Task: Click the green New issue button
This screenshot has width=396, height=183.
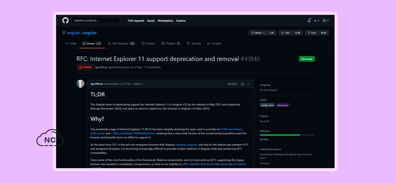Action: tap(307, 59)
